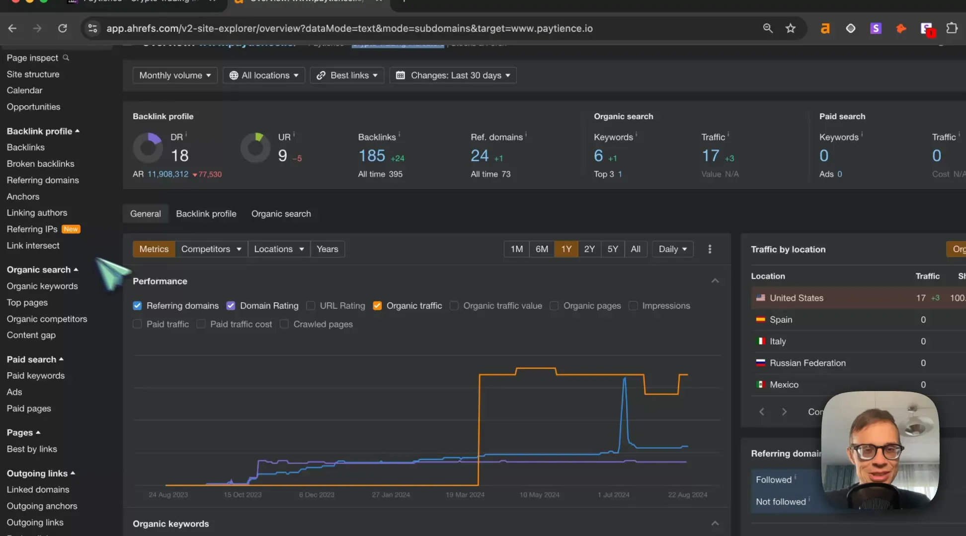Go to previous traffic location page
Image resolution: width=966 pixels, height=536 pixels.
click(762, 411)
